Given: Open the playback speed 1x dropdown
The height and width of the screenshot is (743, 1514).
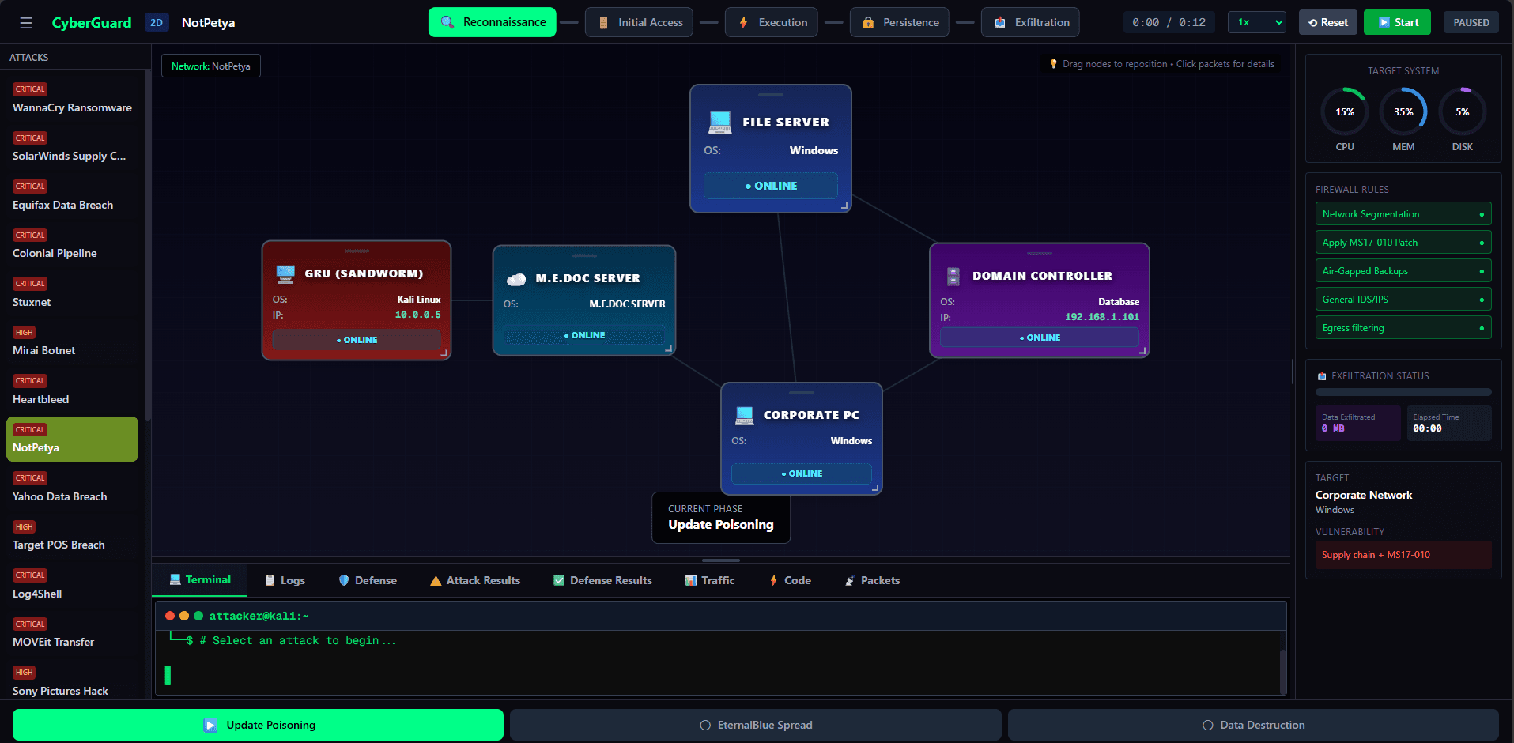Looking at the screenshot, I should (1256, 23).
